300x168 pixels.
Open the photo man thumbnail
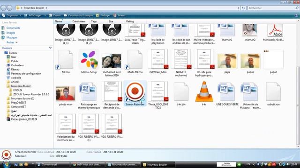(x=66, y=93)
